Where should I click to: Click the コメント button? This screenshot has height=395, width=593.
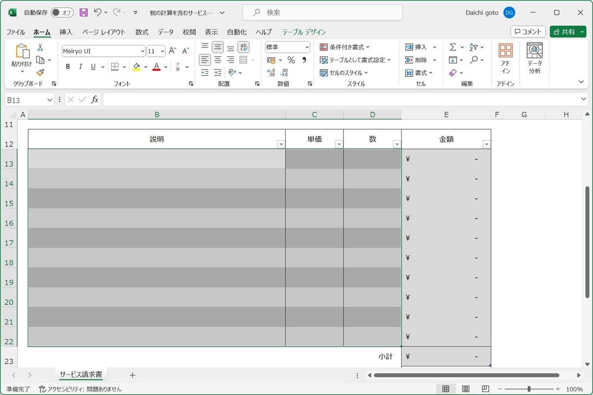point(528,32)
